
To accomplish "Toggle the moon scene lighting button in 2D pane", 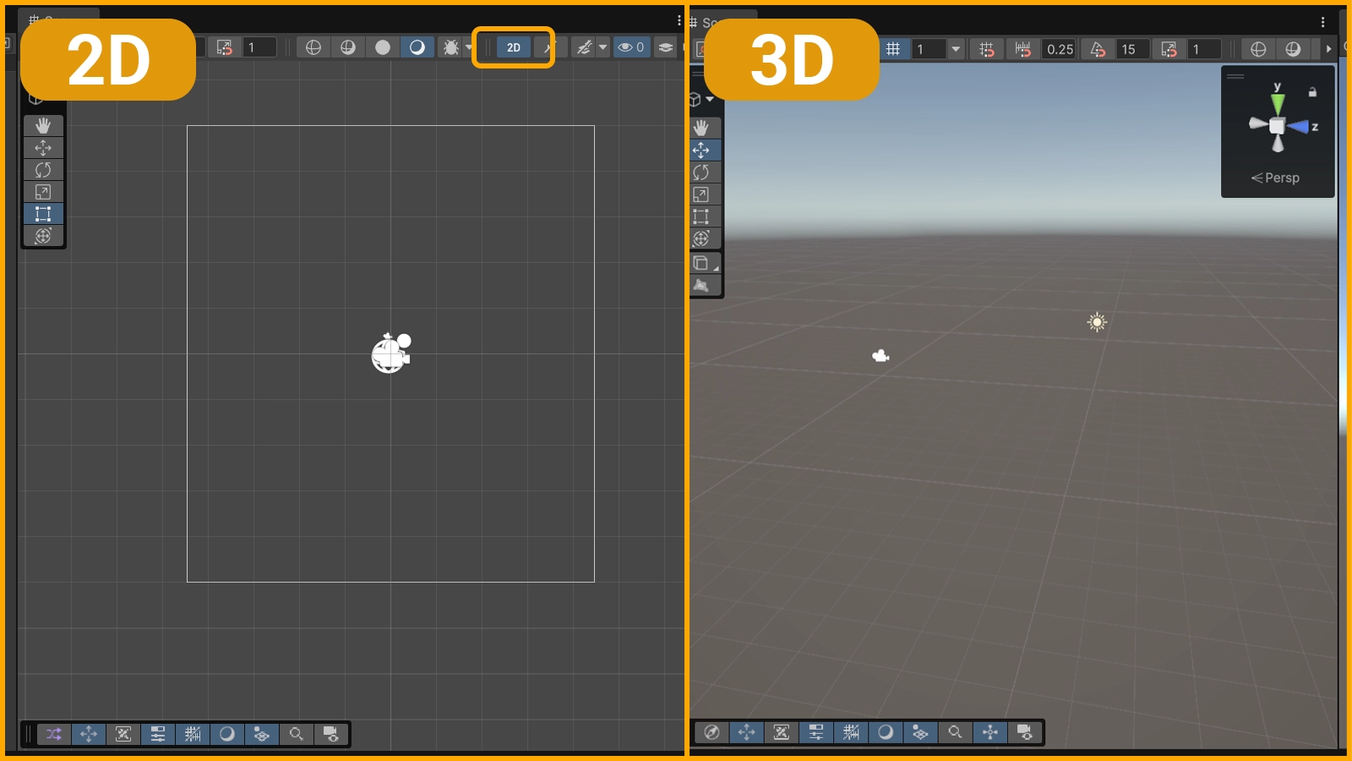I will [417, 47].
